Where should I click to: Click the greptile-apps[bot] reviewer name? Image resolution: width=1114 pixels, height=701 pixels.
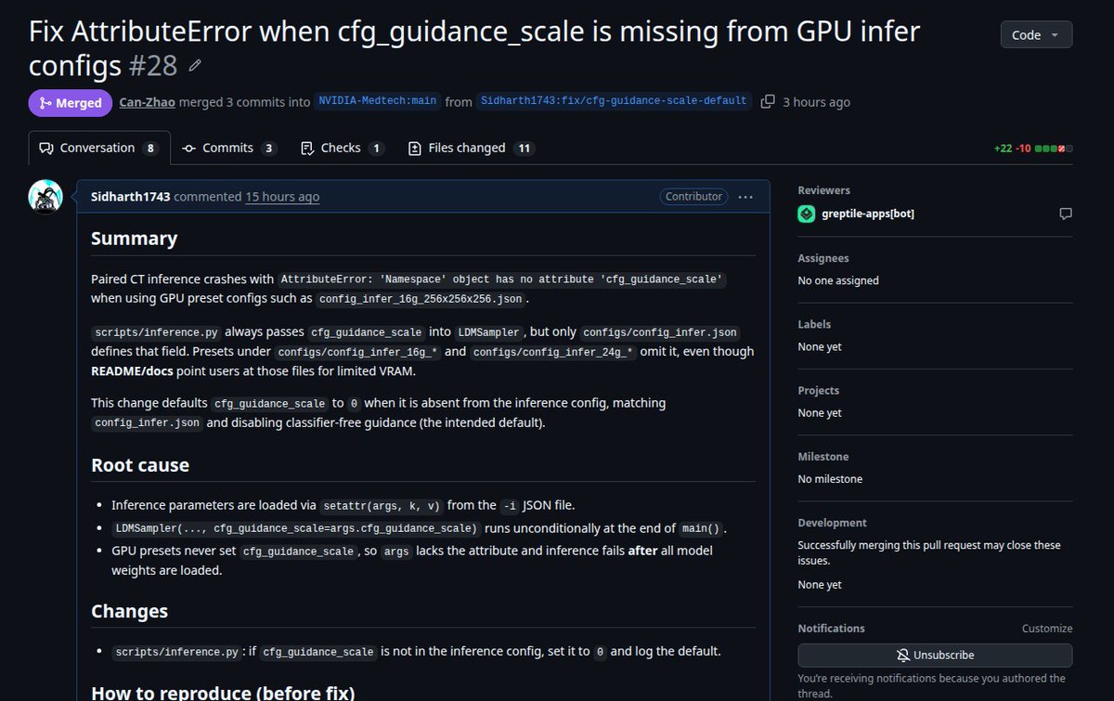[x=867, y=214]
